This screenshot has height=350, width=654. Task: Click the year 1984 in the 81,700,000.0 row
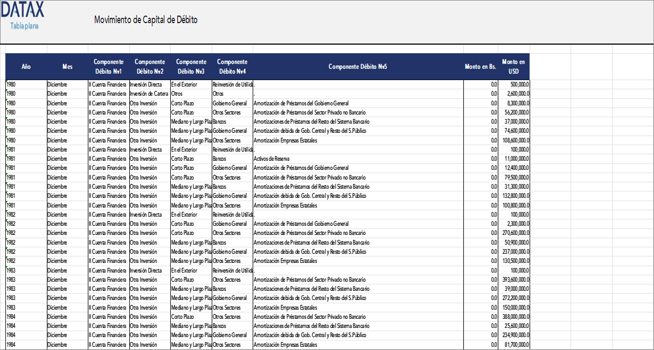click(x=26, y=345)
